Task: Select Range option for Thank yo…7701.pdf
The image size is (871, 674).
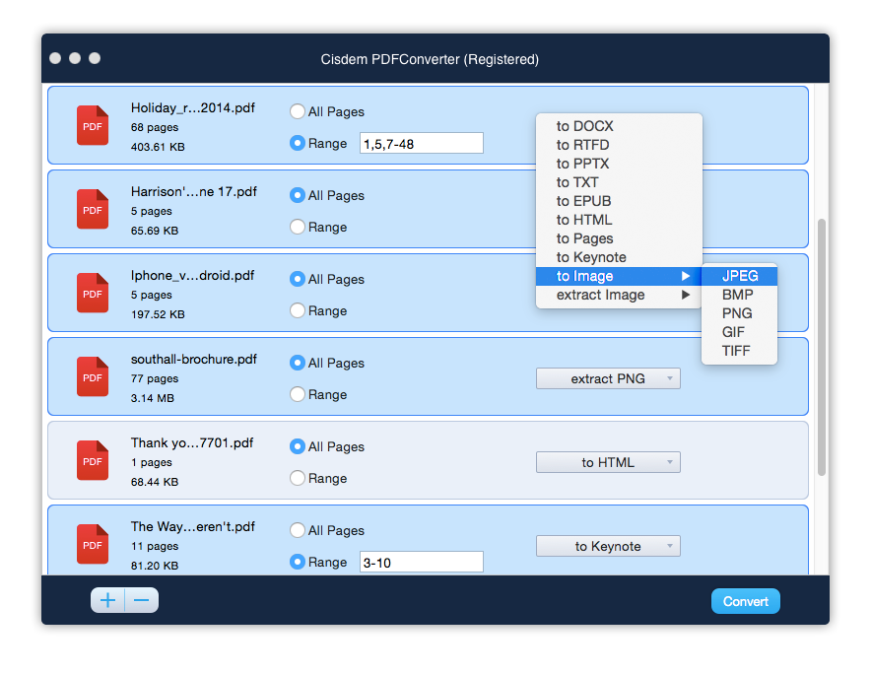Action: tap(298, 479)
